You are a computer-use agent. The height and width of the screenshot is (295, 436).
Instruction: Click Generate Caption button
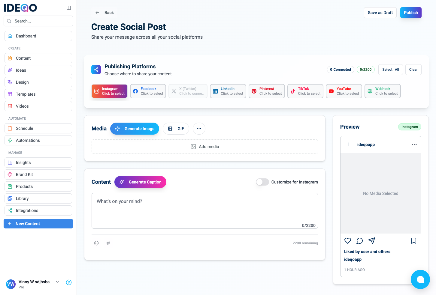coord(140,182)
